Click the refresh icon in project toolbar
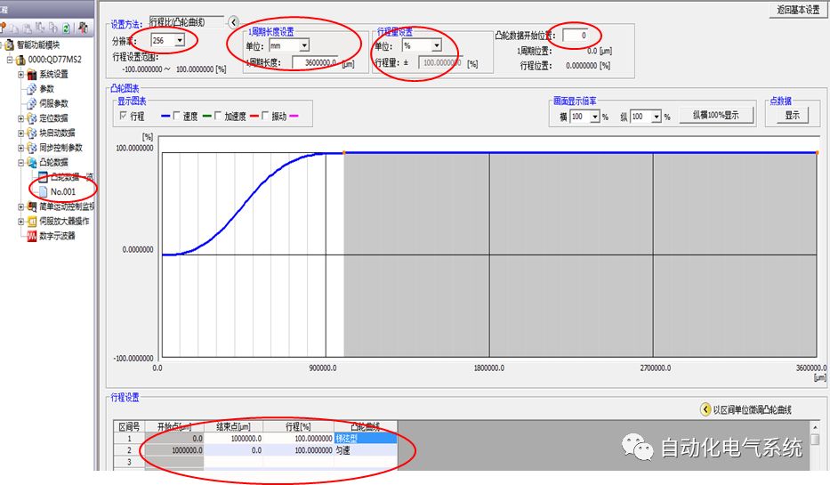 (x=65, y=28)
